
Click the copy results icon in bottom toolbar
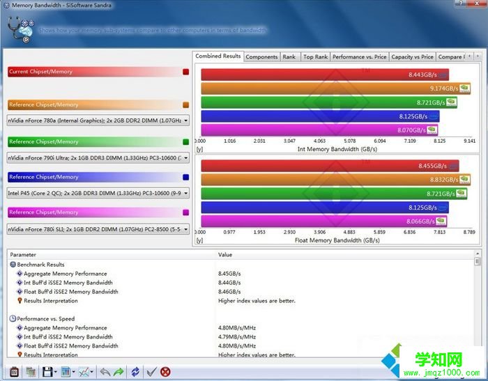pos(31,372)
